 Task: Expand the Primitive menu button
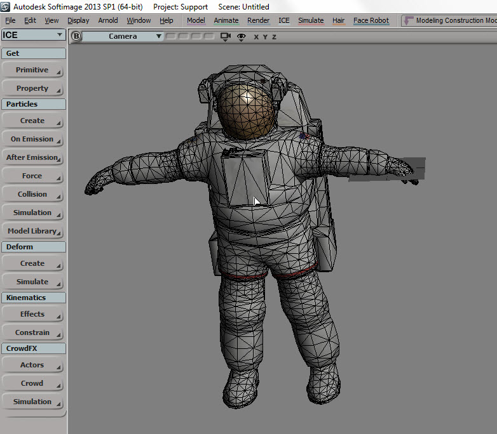tap(33, 70)
